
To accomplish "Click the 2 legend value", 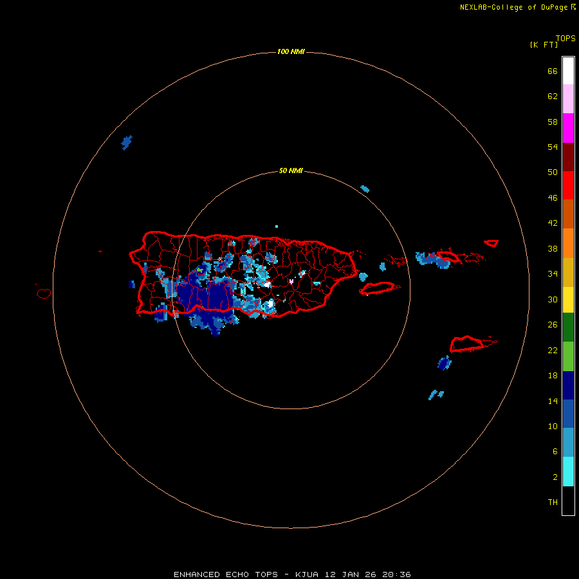I will click(555, 477).
